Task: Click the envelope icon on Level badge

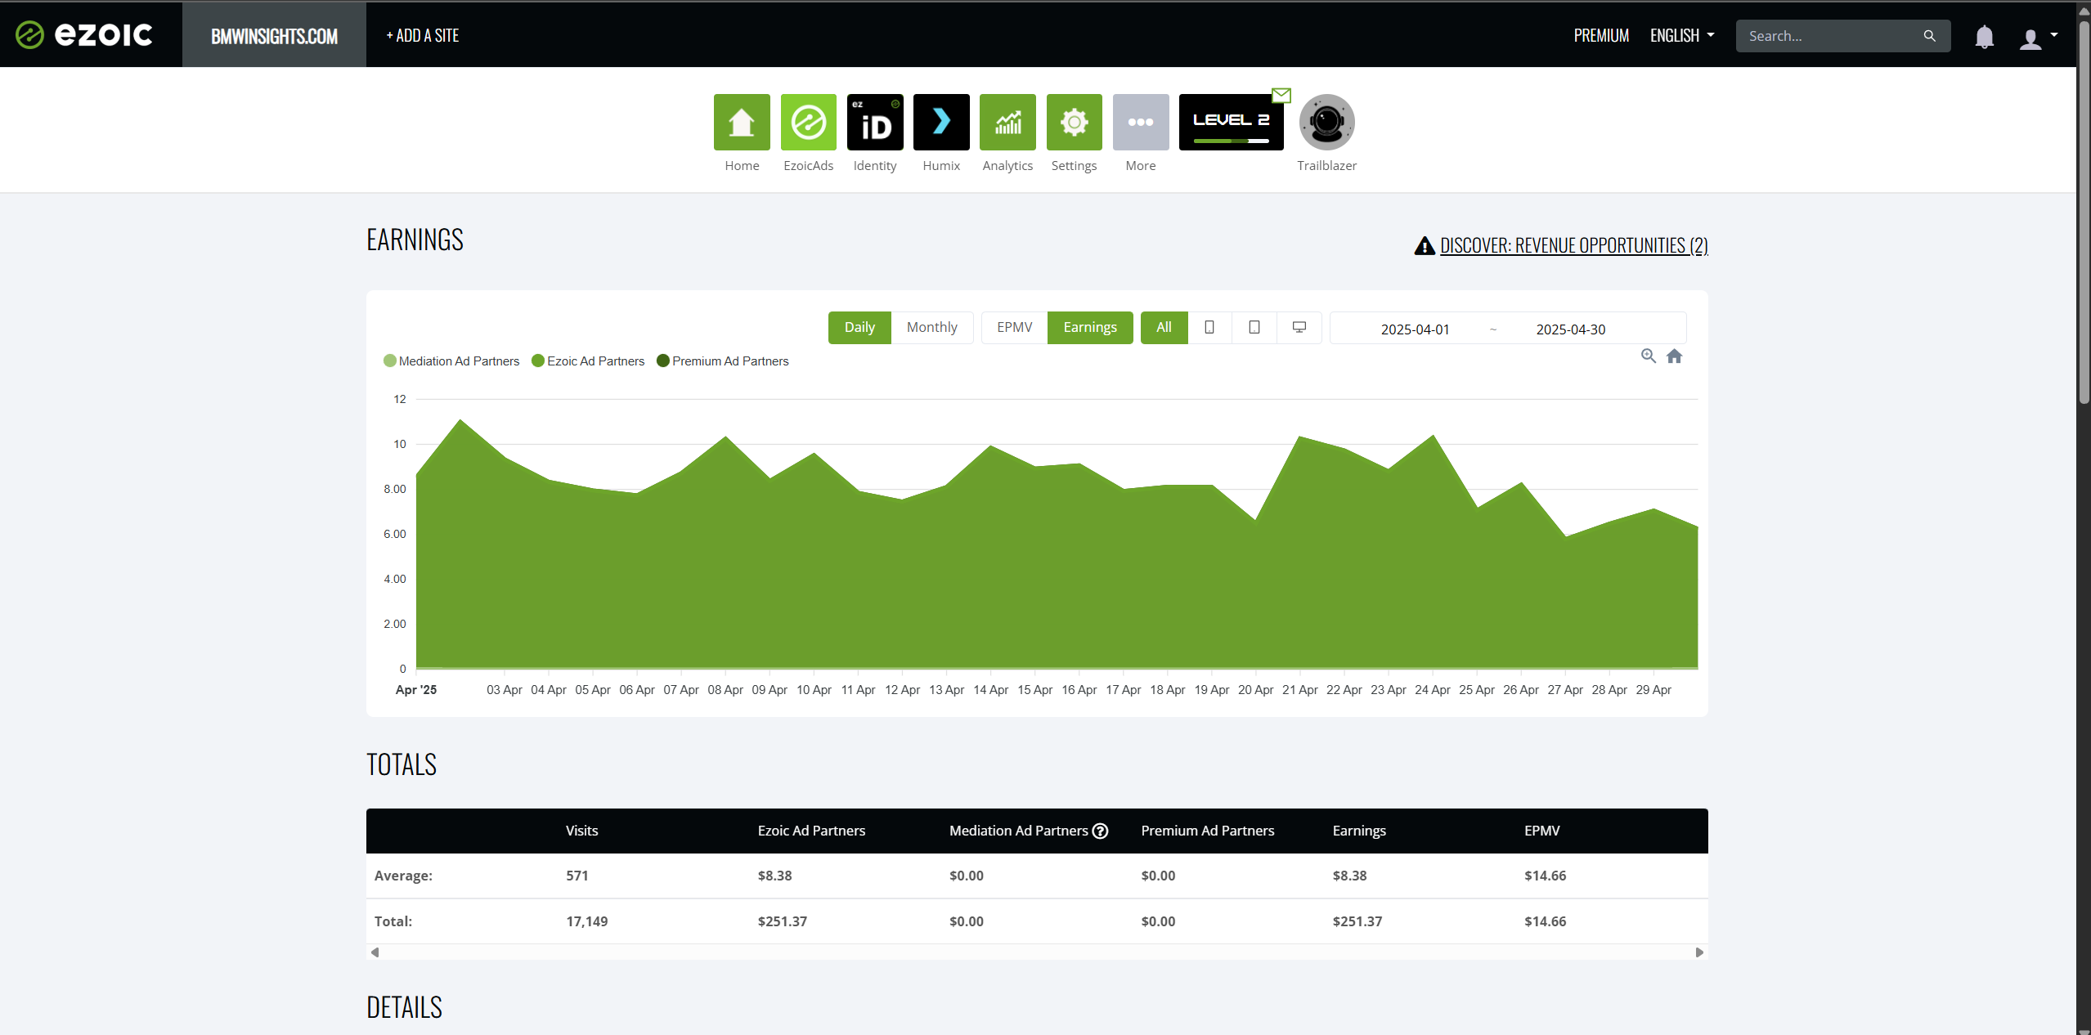Action: [x=1281, y=96]
